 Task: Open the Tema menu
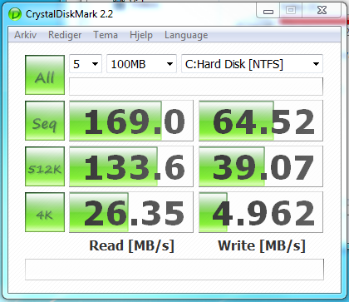[106, 35]
